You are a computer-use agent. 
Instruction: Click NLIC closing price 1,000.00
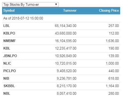pos(112,63)
